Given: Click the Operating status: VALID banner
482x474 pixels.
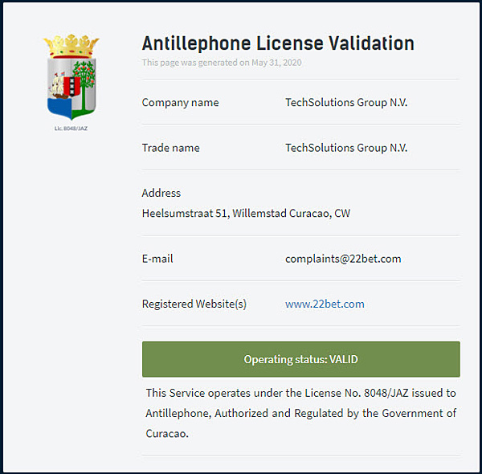Looking at the screenshot, I should tap(301, 359).
